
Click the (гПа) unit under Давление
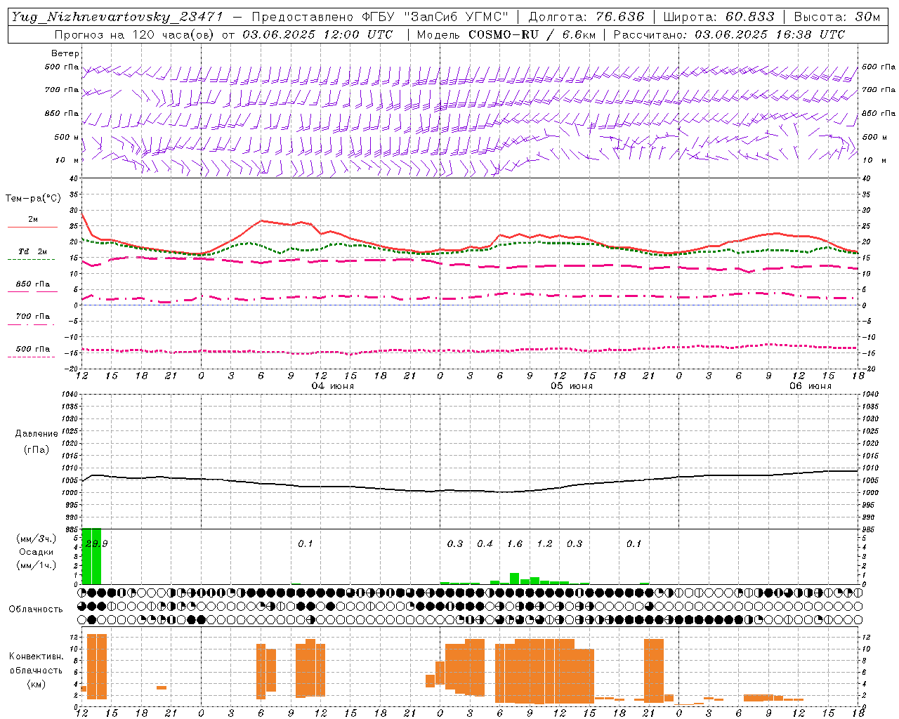pos(37,449)
